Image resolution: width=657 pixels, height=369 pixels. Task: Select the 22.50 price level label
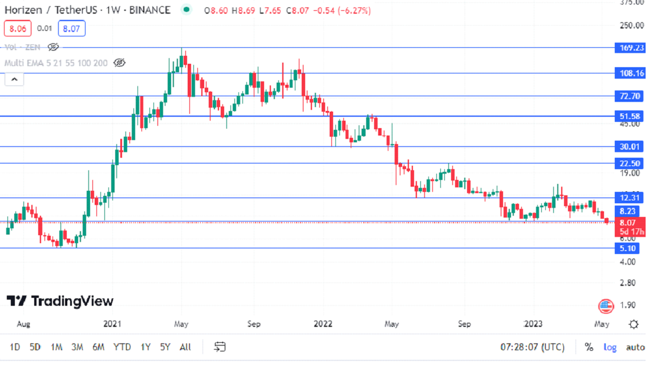pyautogui.click(x=629, y=163)
